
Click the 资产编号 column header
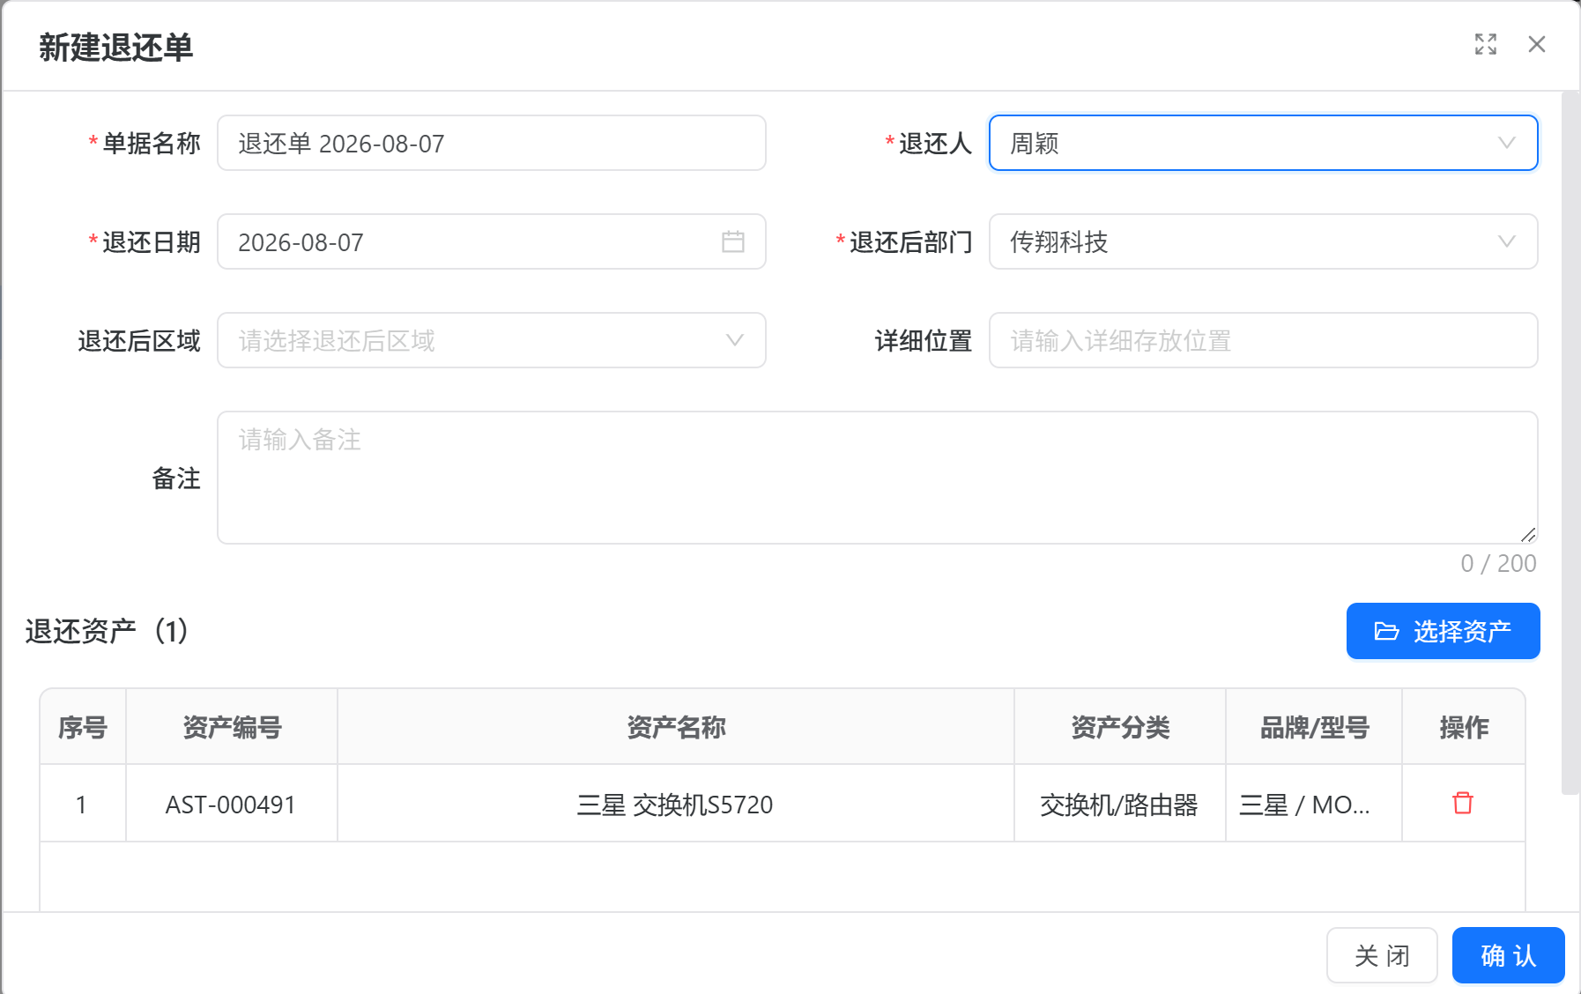tap(232, 727)
